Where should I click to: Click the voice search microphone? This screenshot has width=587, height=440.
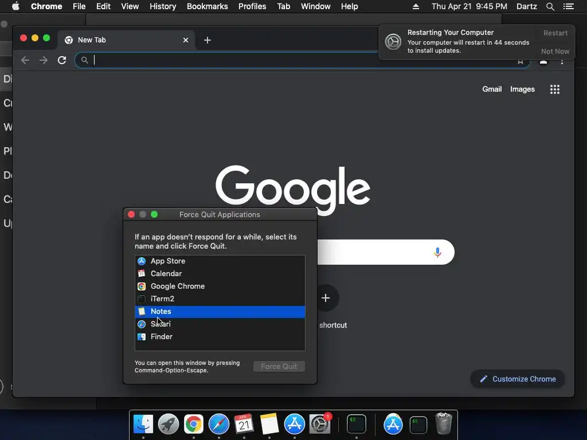[x=437, y=253]
